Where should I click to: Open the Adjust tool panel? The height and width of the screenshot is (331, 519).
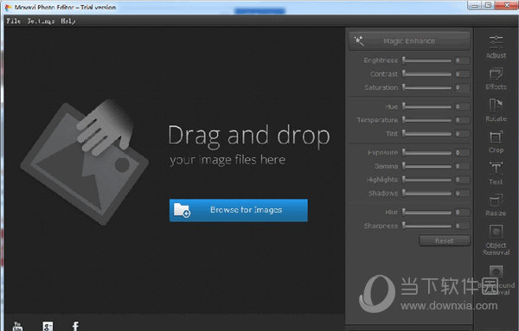[x=496, y=47]
